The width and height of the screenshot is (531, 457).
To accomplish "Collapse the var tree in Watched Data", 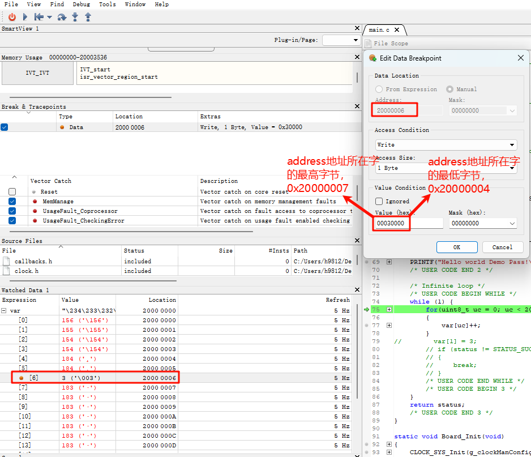I will 5,311.
